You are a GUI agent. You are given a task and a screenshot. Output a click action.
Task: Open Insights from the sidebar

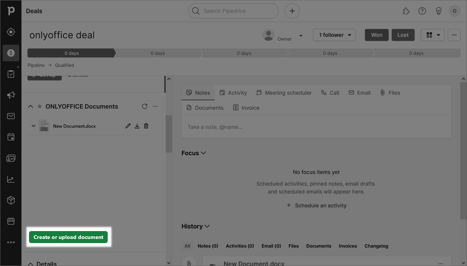coord(11,179)
